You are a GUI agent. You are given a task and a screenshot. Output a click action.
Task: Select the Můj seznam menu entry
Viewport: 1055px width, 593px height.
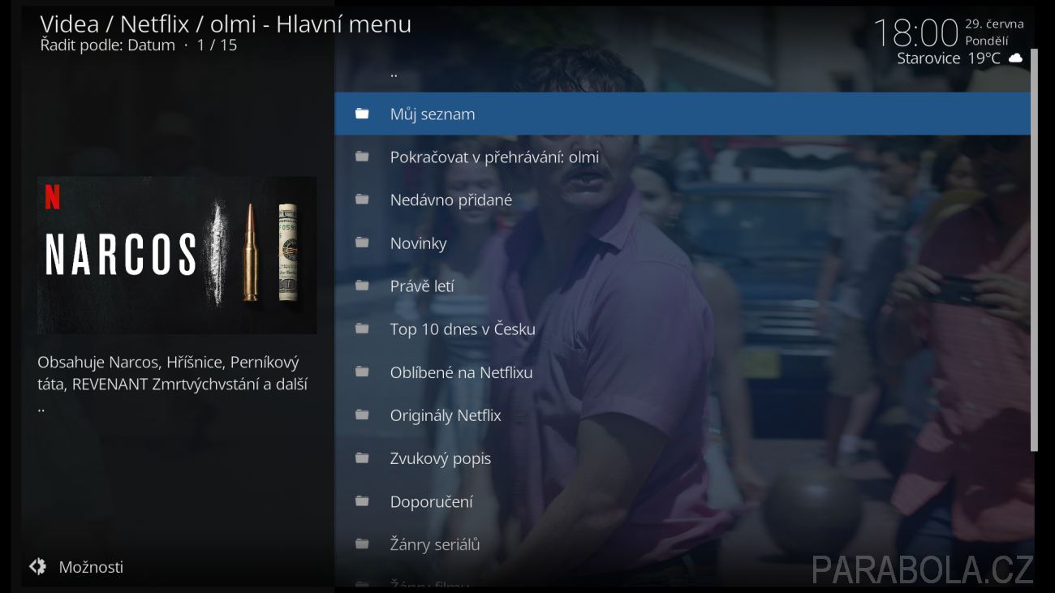tap(683, 114)
